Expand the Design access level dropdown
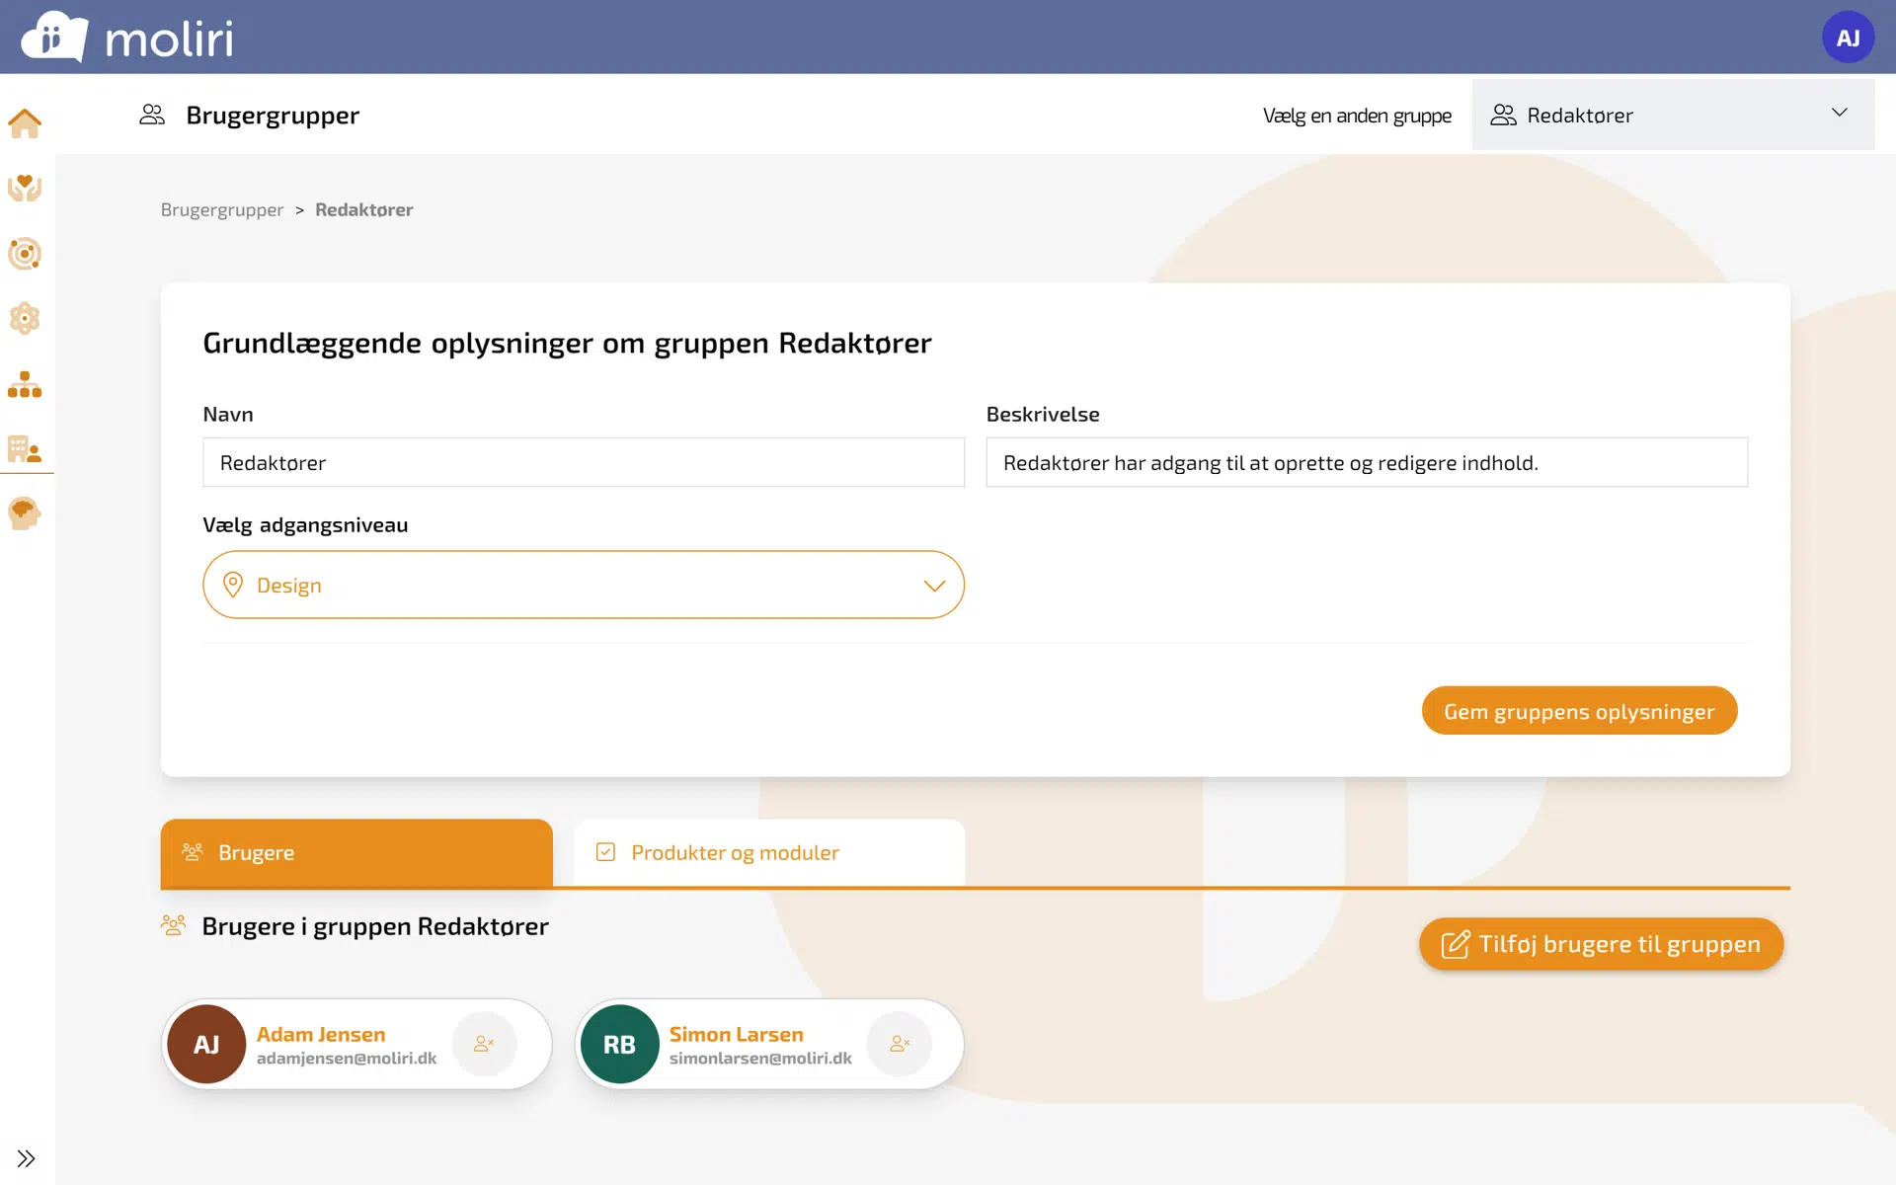Screen dimensions: 1896x1185 click(x=583, y=585)
